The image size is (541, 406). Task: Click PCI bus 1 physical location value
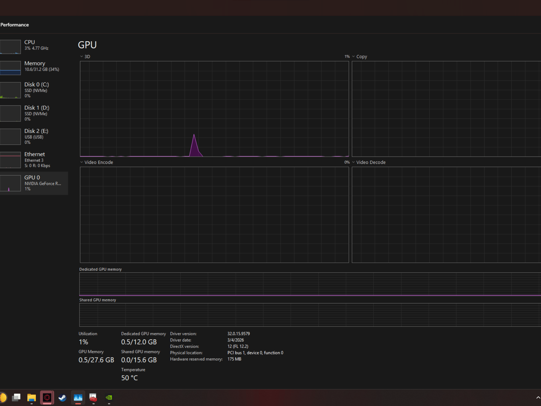pos(255,353)
